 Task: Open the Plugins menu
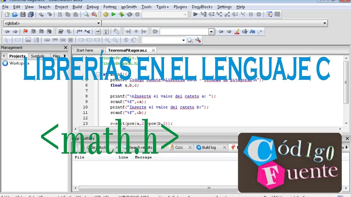click(180, 7)
